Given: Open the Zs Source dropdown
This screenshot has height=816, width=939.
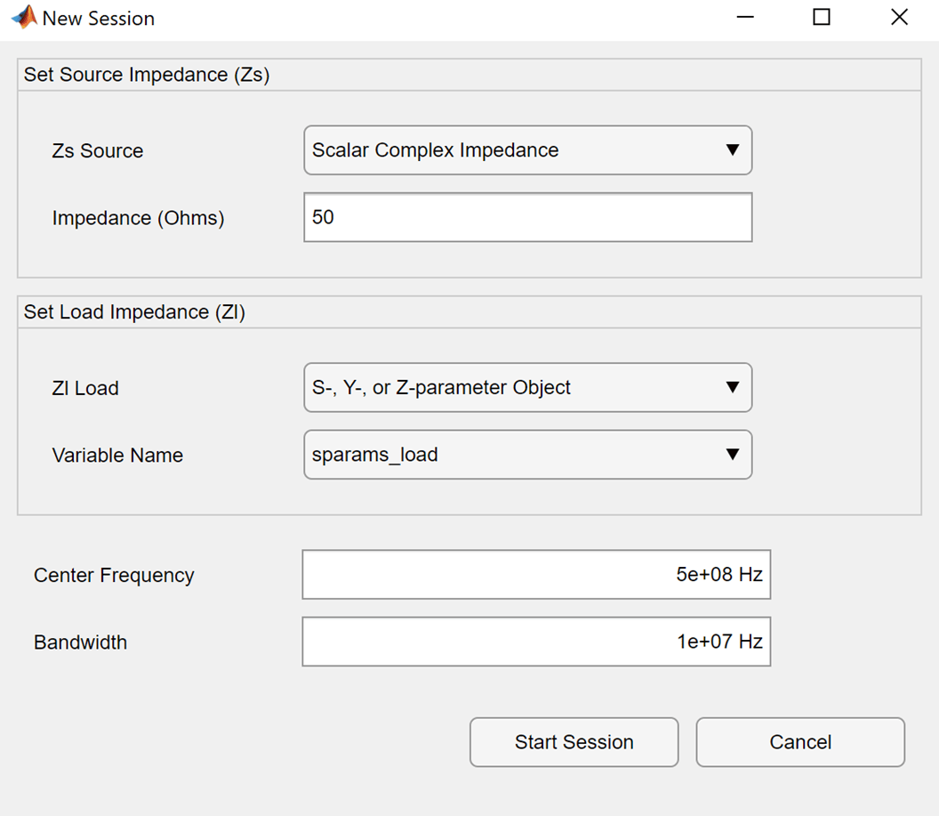Looking at the screenshot, I should [x=528, y=150].
